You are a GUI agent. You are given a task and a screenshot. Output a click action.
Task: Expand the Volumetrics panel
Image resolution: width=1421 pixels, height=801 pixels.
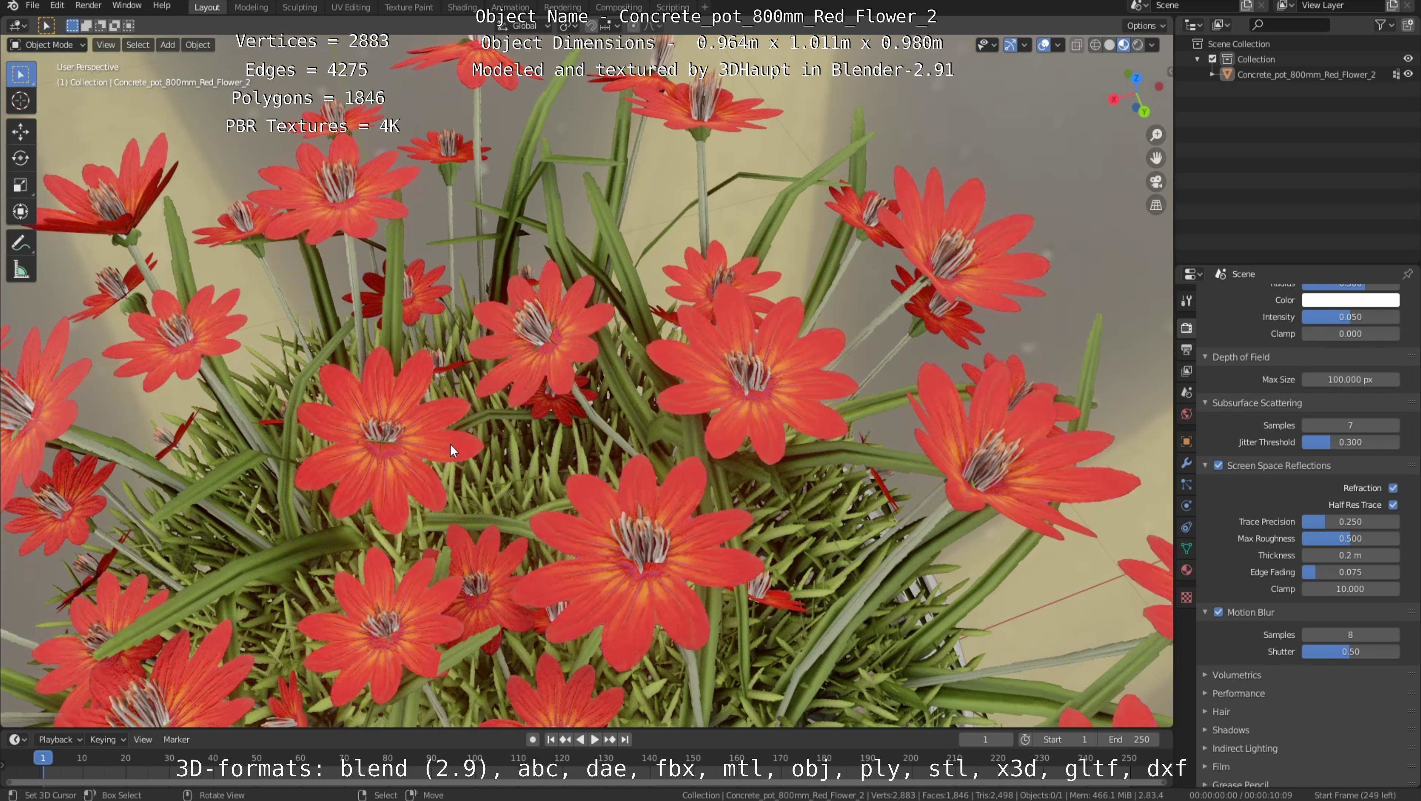click(x=1205, y=675)
